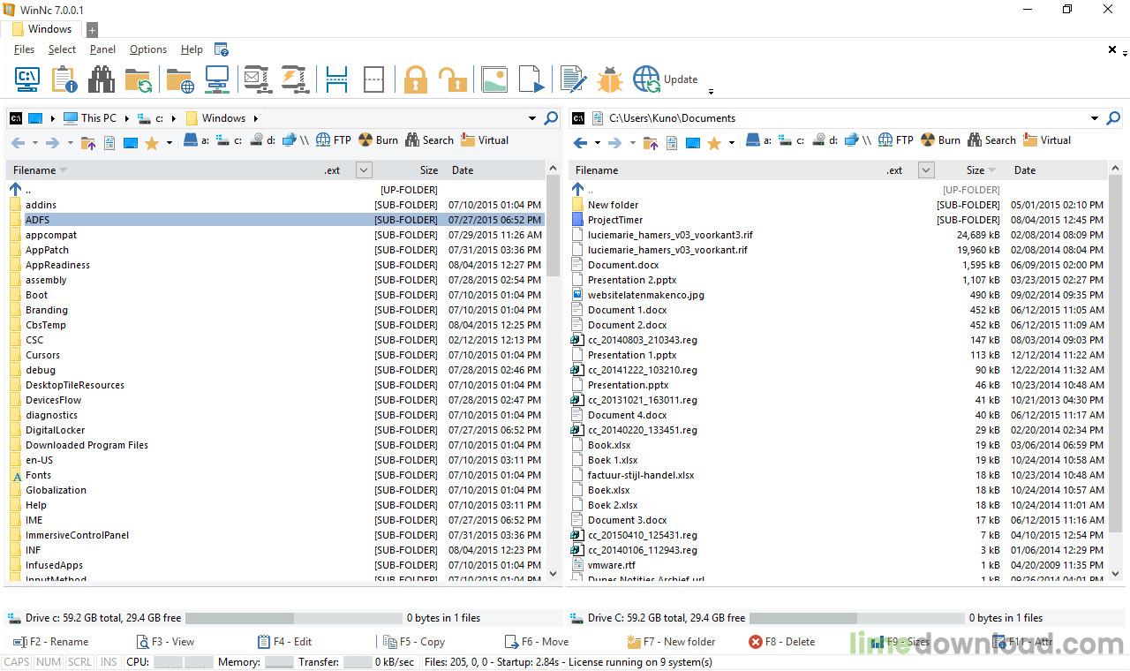Open the image viewer icon in the toolbar
1130x671 pixels.
494,79
